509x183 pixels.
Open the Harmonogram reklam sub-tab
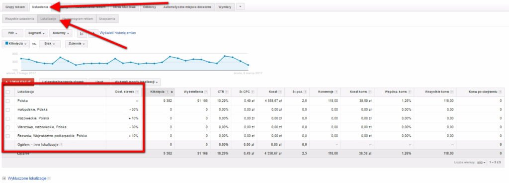78,19
